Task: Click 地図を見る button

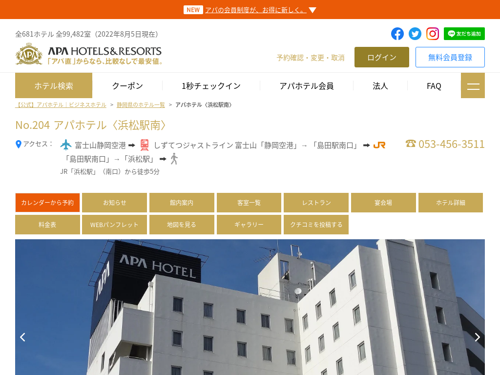Action: [x=182, y=225]
